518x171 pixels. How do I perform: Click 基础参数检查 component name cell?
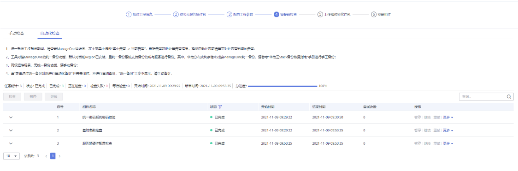[92, 130]
